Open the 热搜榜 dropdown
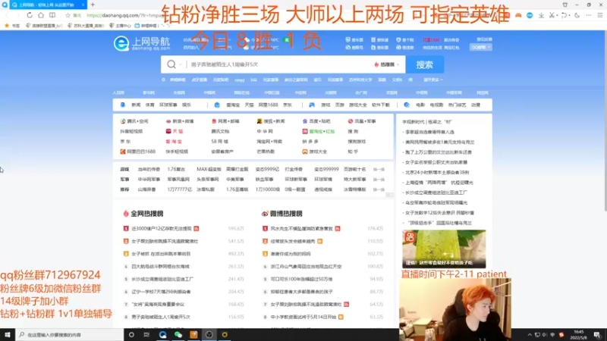Image resolution: width=607 pixels, height=341 pixels. [x=386, y=64]
